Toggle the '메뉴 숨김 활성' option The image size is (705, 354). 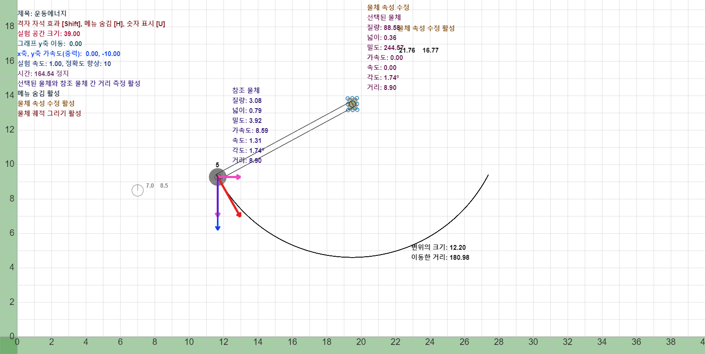point(39,93)
